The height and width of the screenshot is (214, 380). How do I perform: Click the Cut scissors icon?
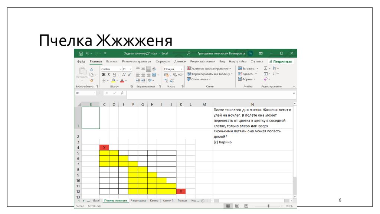(91, 69)
